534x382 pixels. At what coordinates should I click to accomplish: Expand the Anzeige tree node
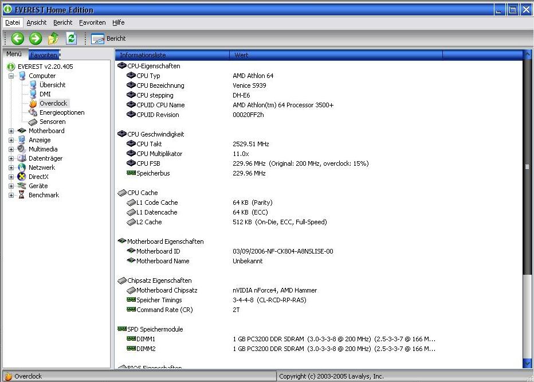pos(11,140)
